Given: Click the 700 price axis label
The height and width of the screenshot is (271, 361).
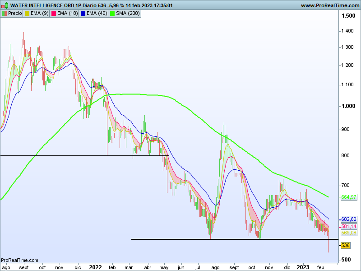Looking at the screenshot, I should (x=345, y=185).
